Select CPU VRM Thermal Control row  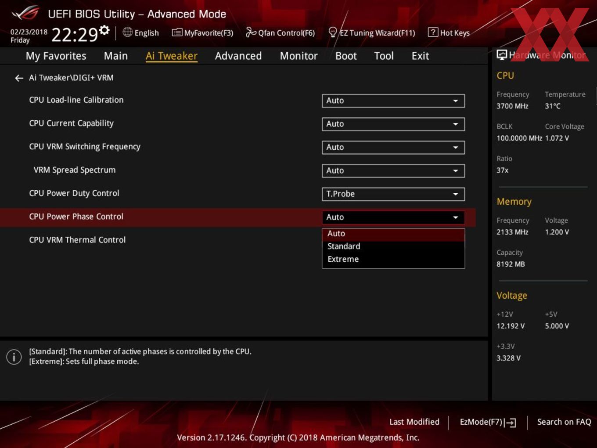click(x=77, y=240)
